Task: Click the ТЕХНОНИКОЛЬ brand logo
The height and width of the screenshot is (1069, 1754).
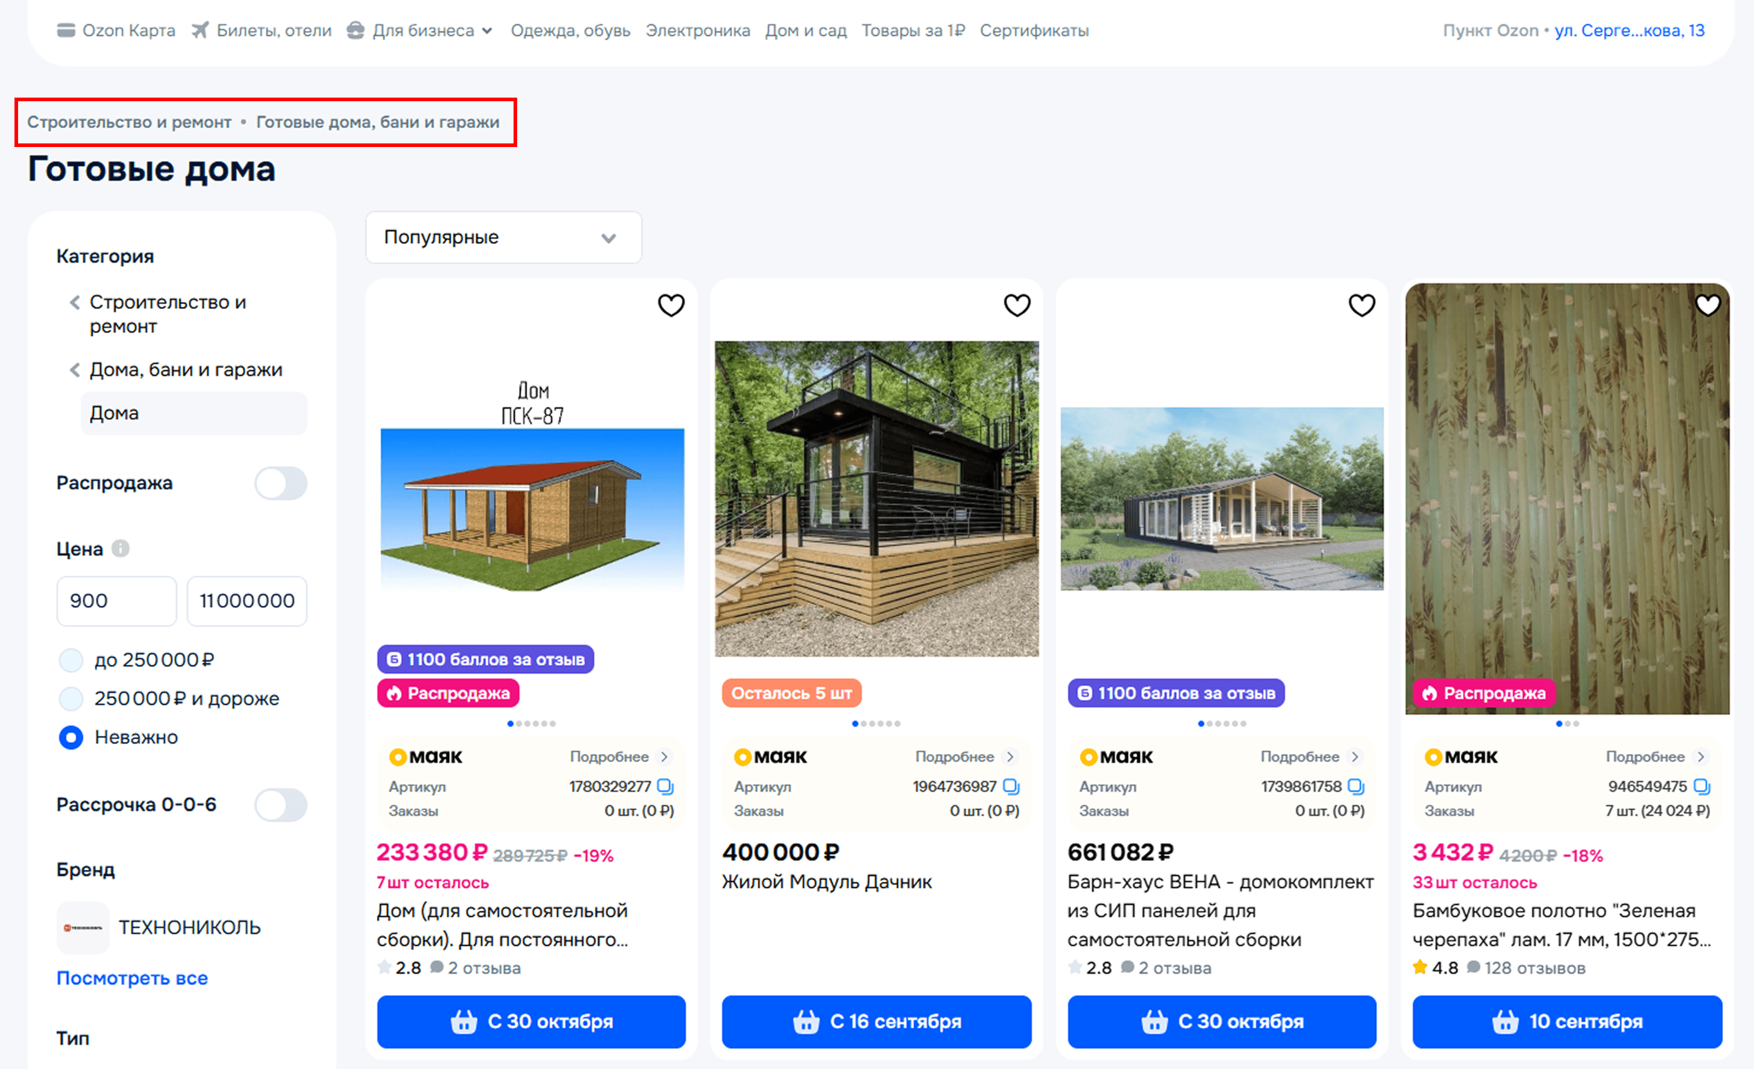Action: click(x=83, y=927)
